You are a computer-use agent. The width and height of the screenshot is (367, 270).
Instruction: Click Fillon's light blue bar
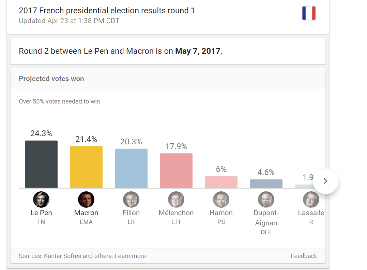tap(131, 168)
